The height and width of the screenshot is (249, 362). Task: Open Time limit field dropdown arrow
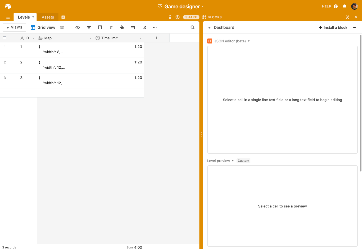140,38
